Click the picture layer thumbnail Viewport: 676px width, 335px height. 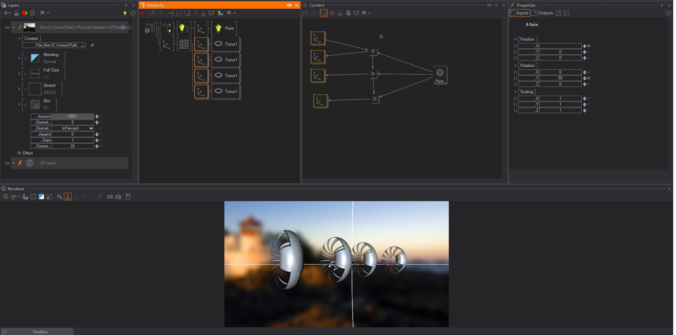pos(29,27)
